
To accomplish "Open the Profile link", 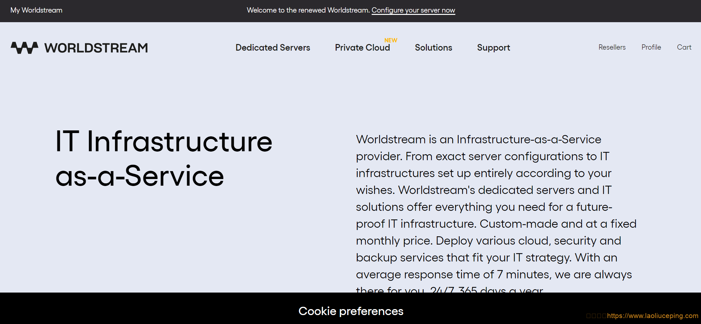I will click(651, 47).
